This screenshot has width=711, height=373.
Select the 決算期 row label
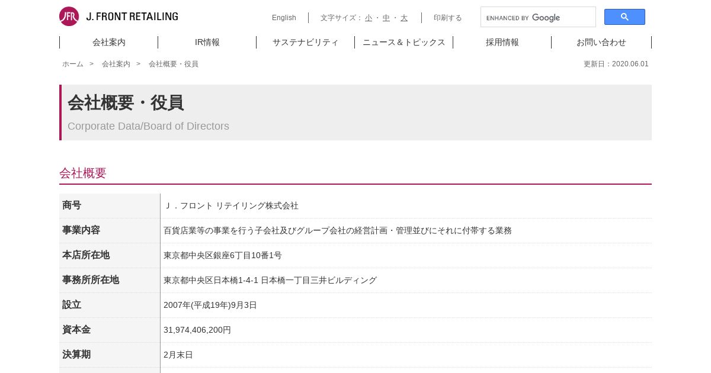76,355
